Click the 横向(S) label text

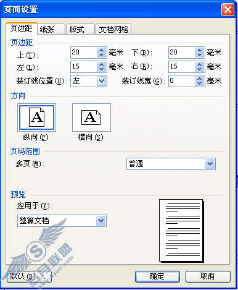coord(91,137)
